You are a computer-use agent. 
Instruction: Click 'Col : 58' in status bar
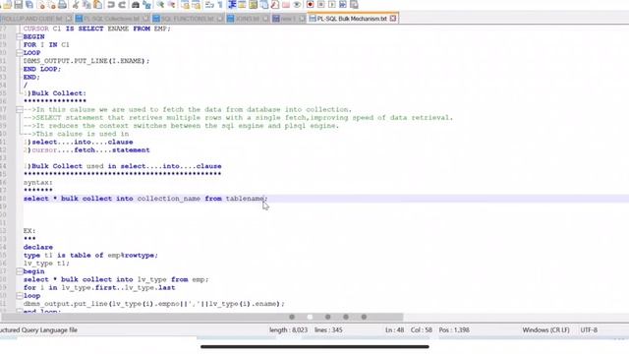tap(422, 330)
